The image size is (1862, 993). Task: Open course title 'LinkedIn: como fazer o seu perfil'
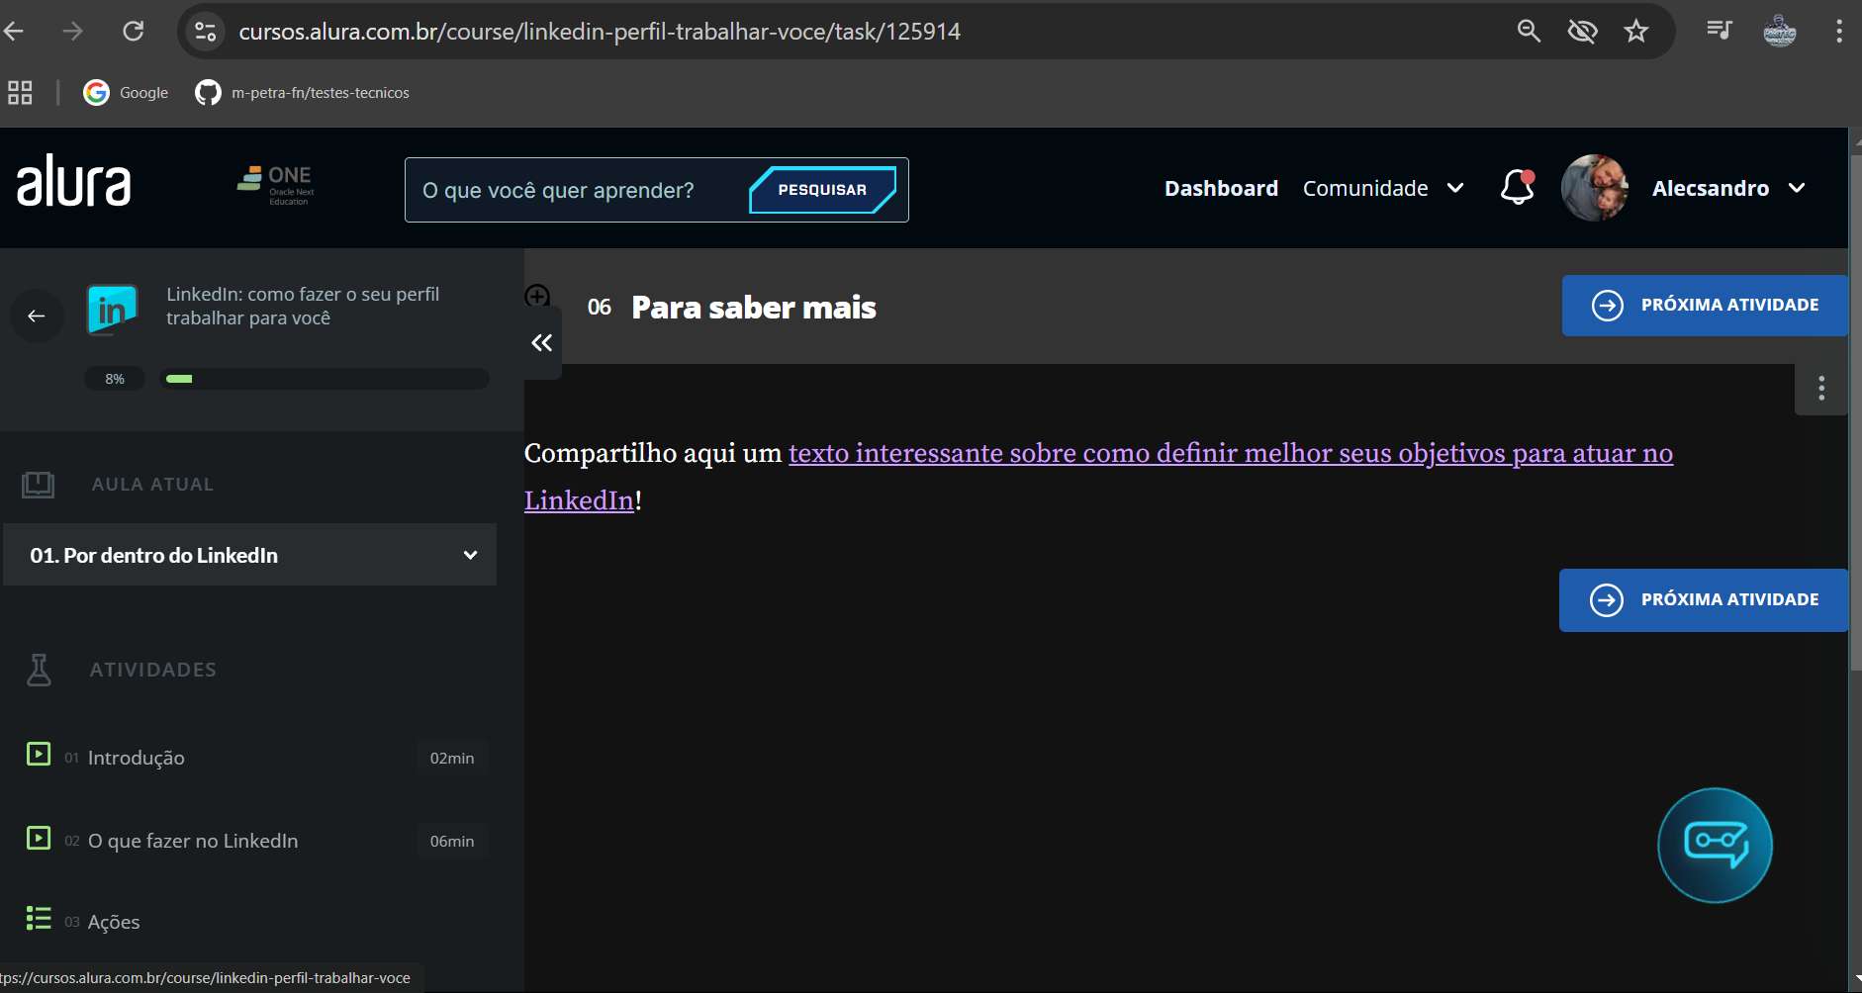pyautogui.click(x=303, y=306)
